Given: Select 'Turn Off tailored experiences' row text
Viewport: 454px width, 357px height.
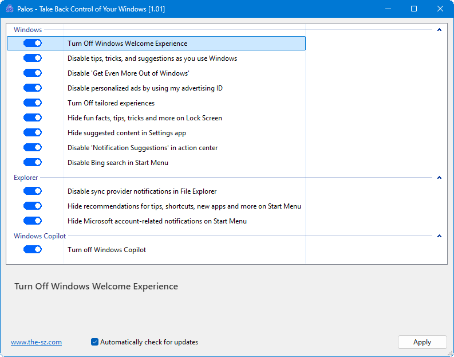Looking at the screenshot, I should click(x=111, y=103).
